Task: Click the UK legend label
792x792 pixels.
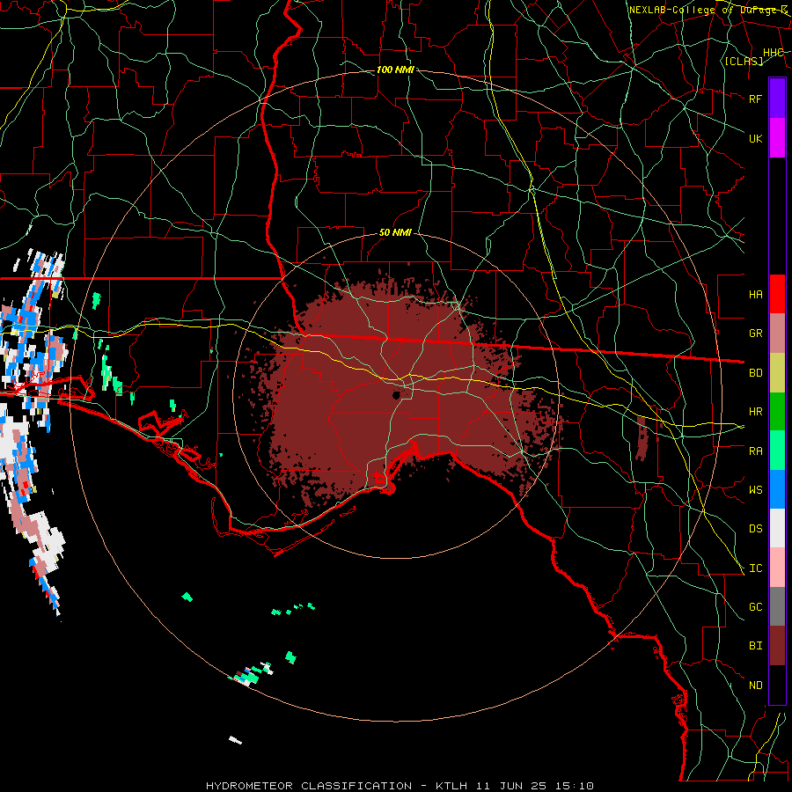Action: [x=755, y=138]
